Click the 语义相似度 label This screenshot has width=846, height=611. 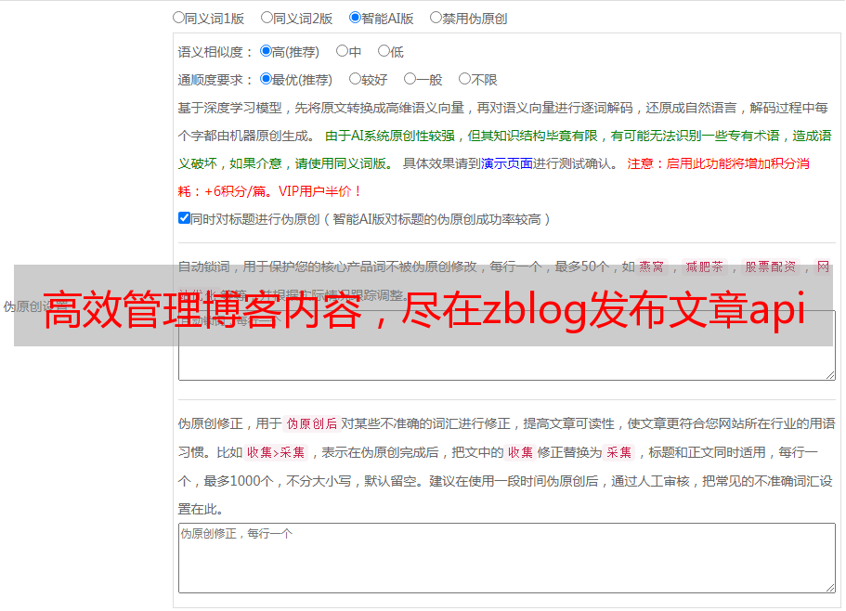pos(215,52)
